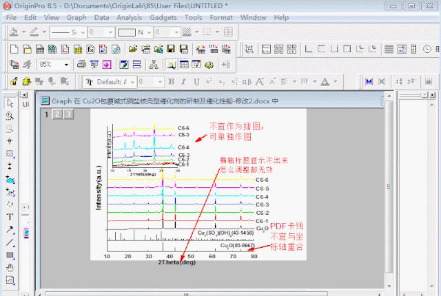Open the line style dropdown
Screen dimensions: 441x296
pyautogui.click(x=68, y=32)
